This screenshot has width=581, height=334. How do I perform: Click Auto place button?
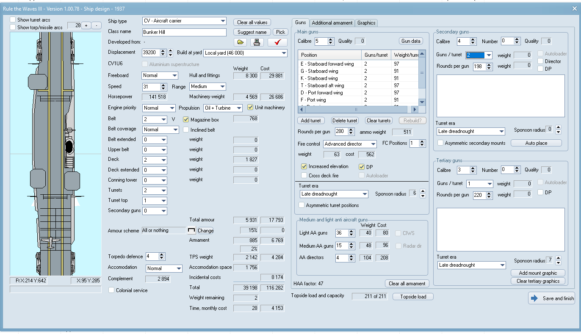tap(536, 143)
